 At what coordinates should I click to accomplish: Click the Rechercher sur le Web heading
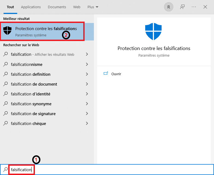pyautogui.click(x=21, y=45)
